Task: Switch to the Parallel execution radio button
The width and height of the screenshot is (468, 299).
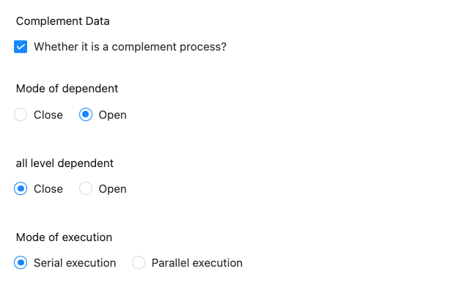Action: (139, 263)
